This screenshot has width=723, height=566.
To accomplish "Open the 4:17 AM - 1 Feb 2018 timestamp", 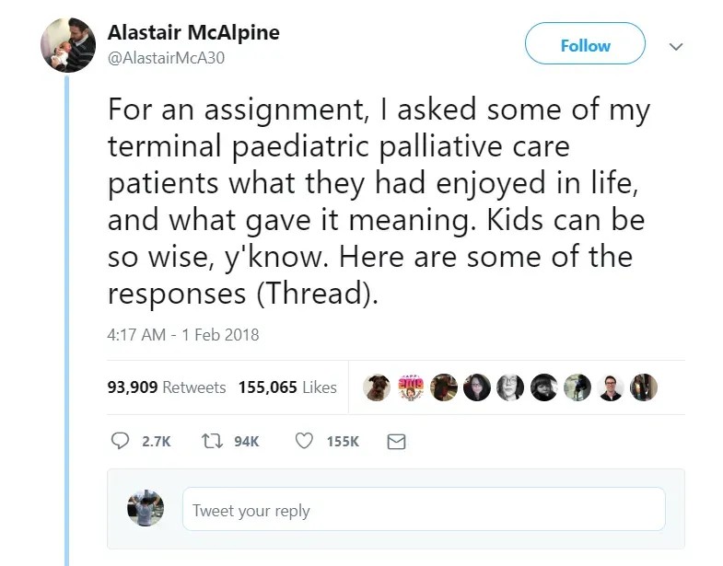I will tap(183, 334).
